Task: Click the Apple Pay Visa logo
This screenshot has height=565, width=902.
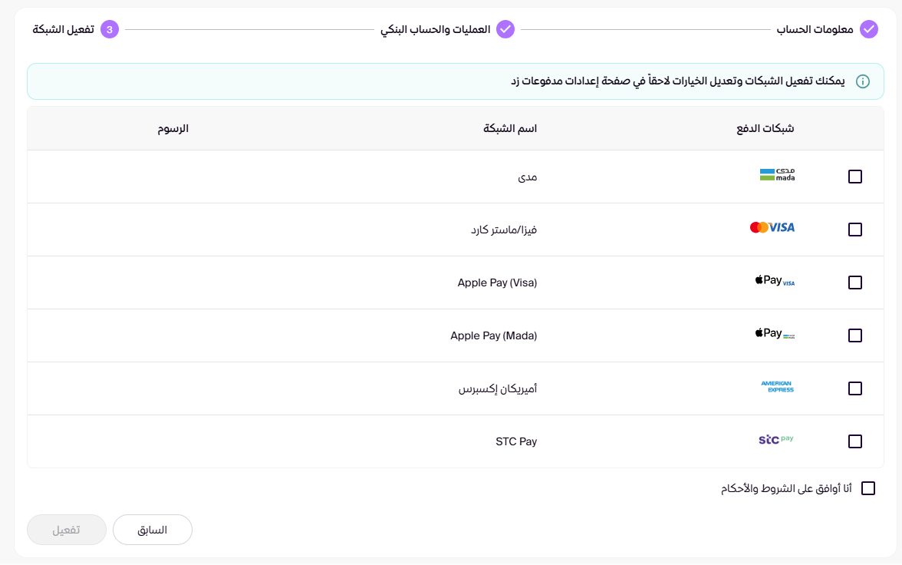Action: [x=775, y=281]
